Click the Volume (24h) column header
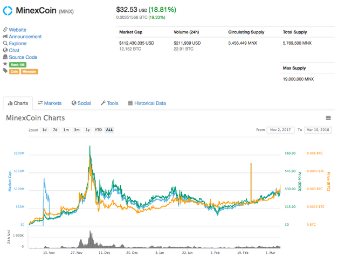This screenshot has height=257, width=345. click(187, 32)
